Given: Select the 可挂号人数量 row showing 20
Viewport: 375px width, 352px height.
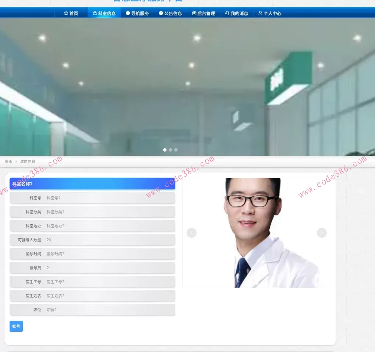Looking at the screenshot, I should click(92, 240).
